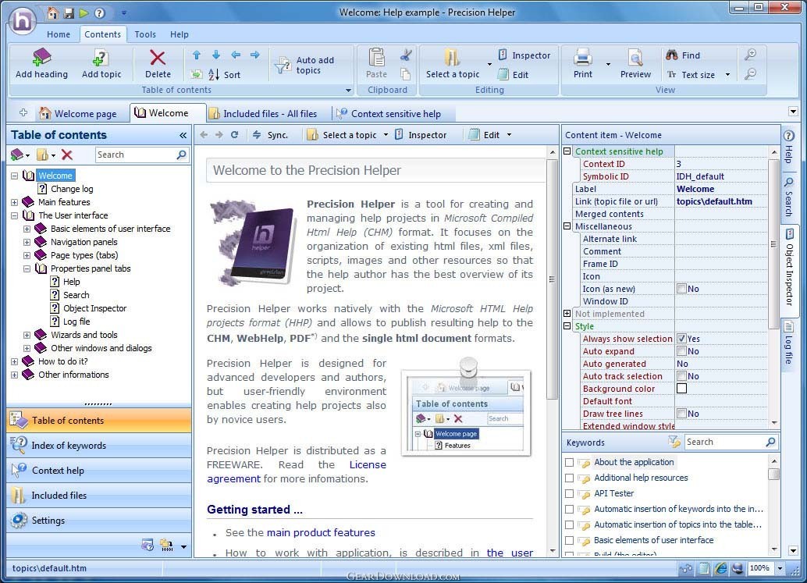Viewport: 807px width, 583px height.
Task: Check Basic elements of user interface keyword
Action: click(x=569, y=540)
